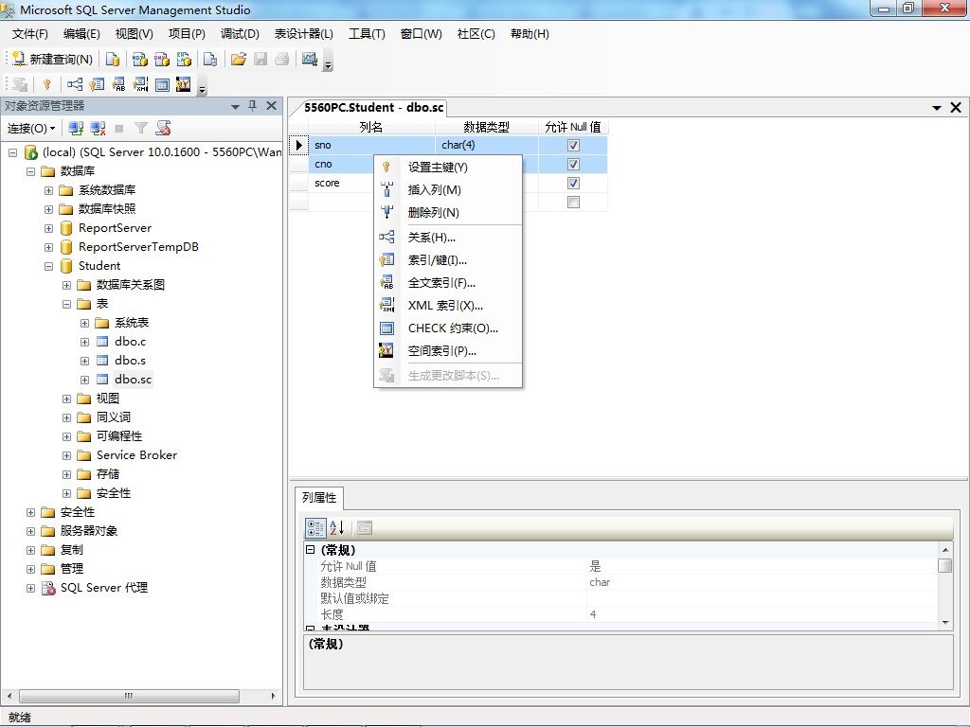Screen dimensions: 970x727
Task: Click the sno column name cell
Action: click(x=371, y=145)
